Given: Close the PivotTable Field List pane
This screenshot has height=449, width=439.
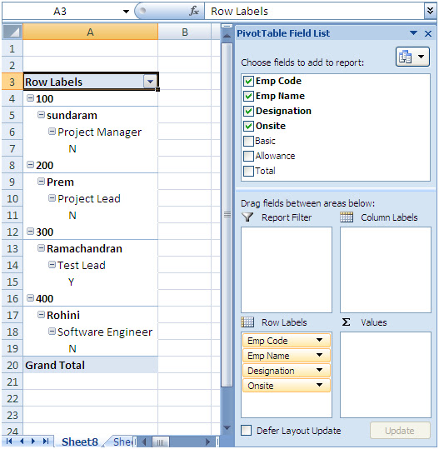Looking at the screenshot, I should point(428,34).
